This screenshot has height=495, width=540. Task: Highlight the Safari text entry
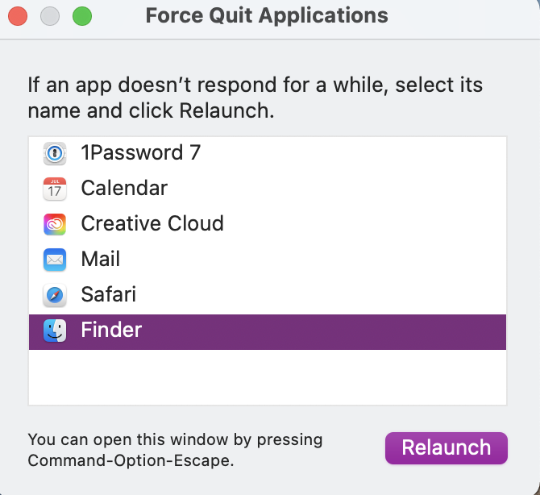[x=109, y=295]
